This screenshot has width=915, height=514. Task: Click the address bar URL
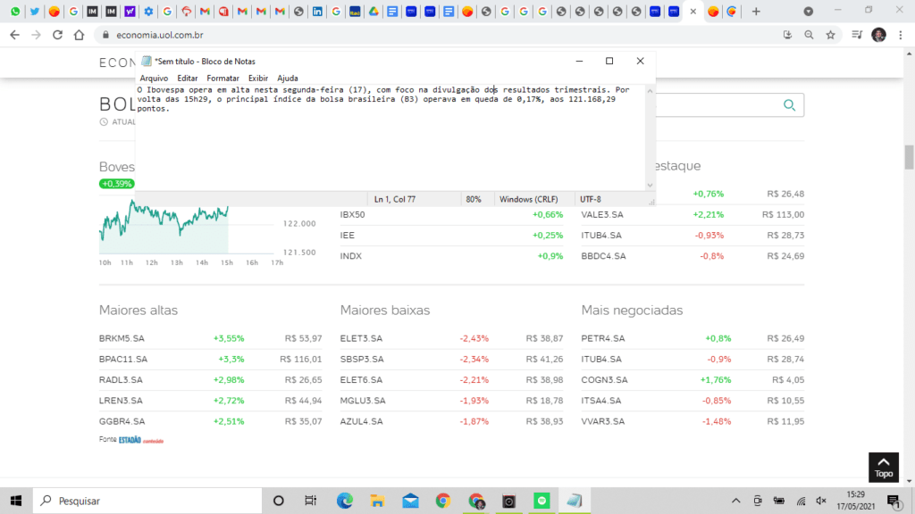(159, 35)
